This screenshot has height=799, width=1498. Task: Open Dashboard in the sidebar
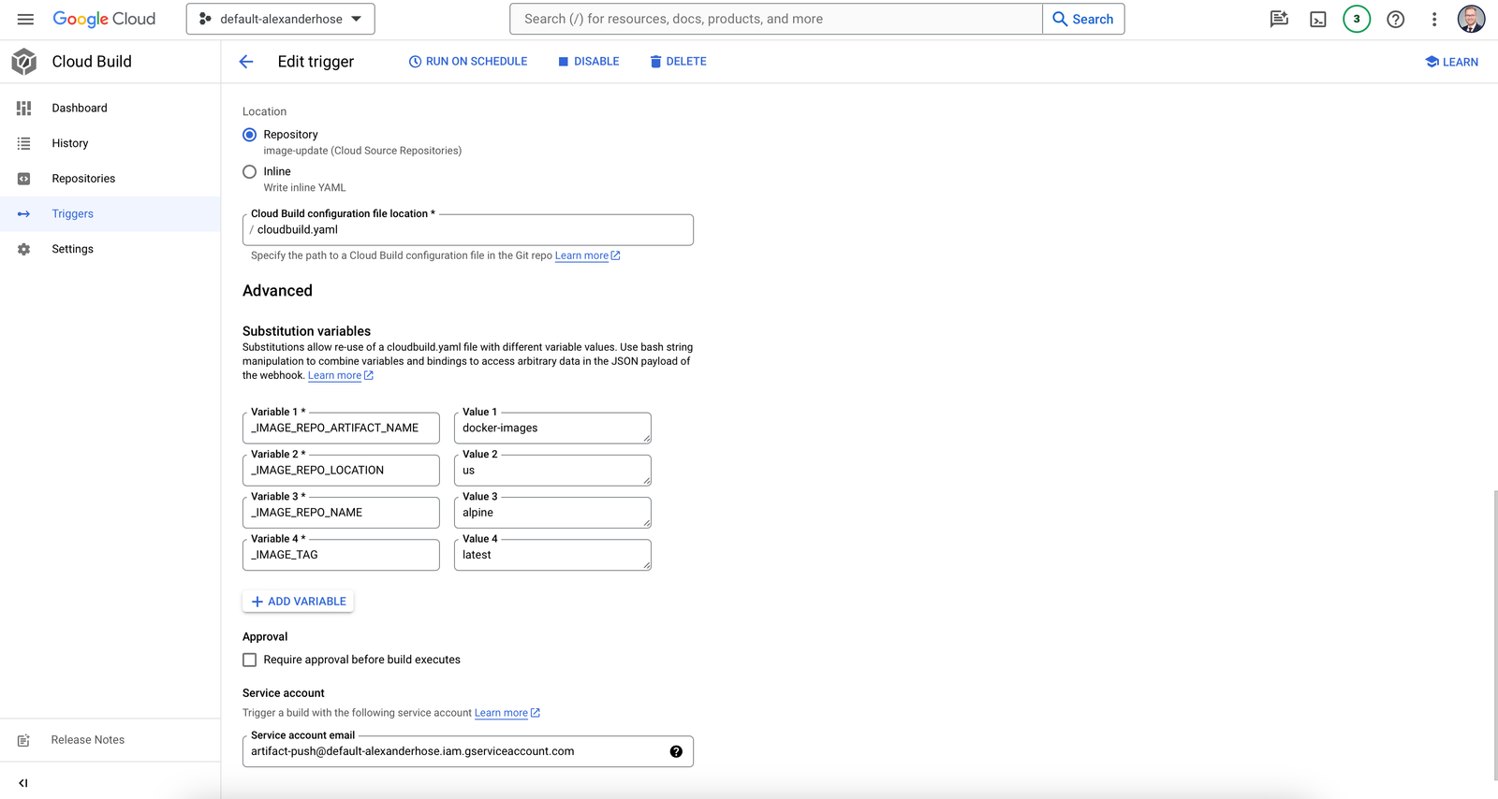click(110, 109)
